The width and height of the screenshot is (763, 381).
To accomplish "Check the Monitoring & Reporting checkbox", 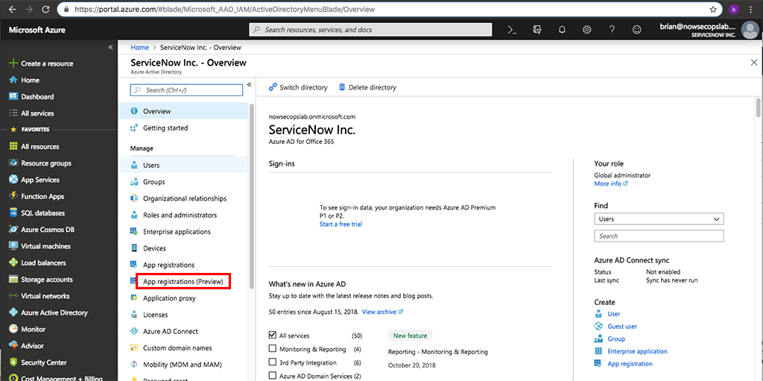I will (273, 349).
